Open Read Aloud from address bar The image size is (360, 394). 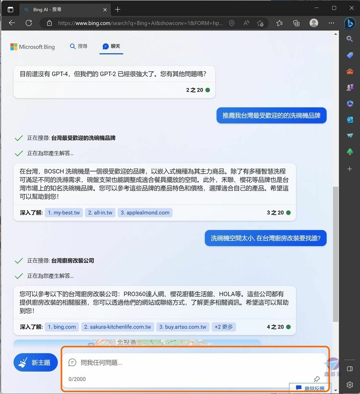pos(246,23)
